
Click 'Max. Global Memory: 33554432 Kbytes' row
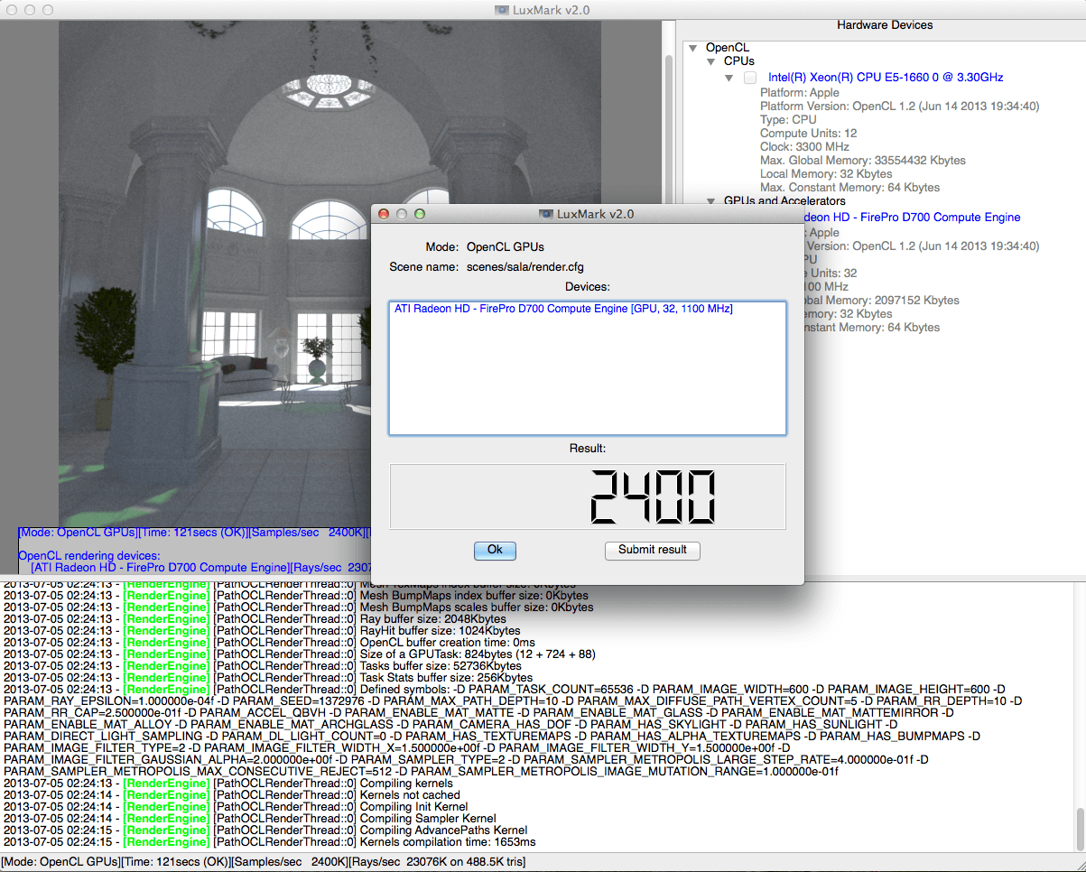point(863,161)
